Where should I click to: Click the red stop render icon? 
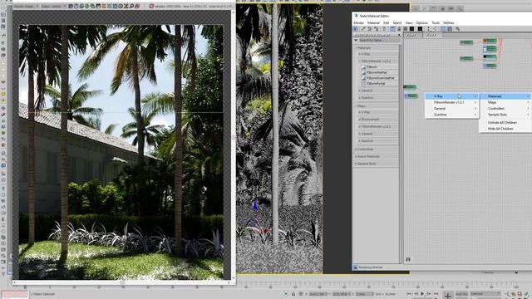tap(151, 6)
